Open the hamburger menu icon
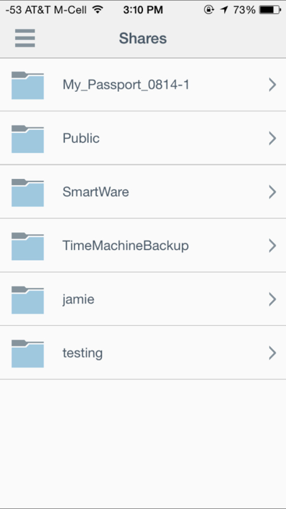The height and width of the screenshot is (509, 286). point(25,38)
